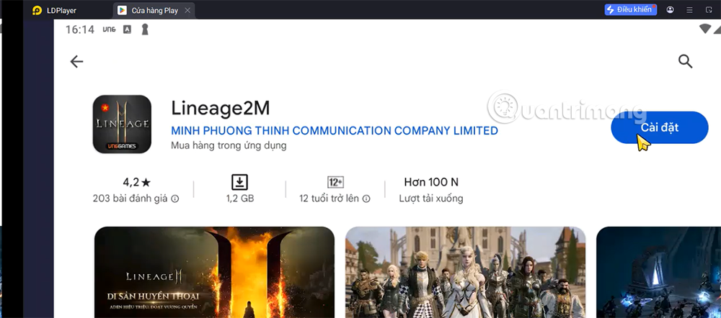
Task: Open search with the magnifier icon
Action: pos(685,61)
